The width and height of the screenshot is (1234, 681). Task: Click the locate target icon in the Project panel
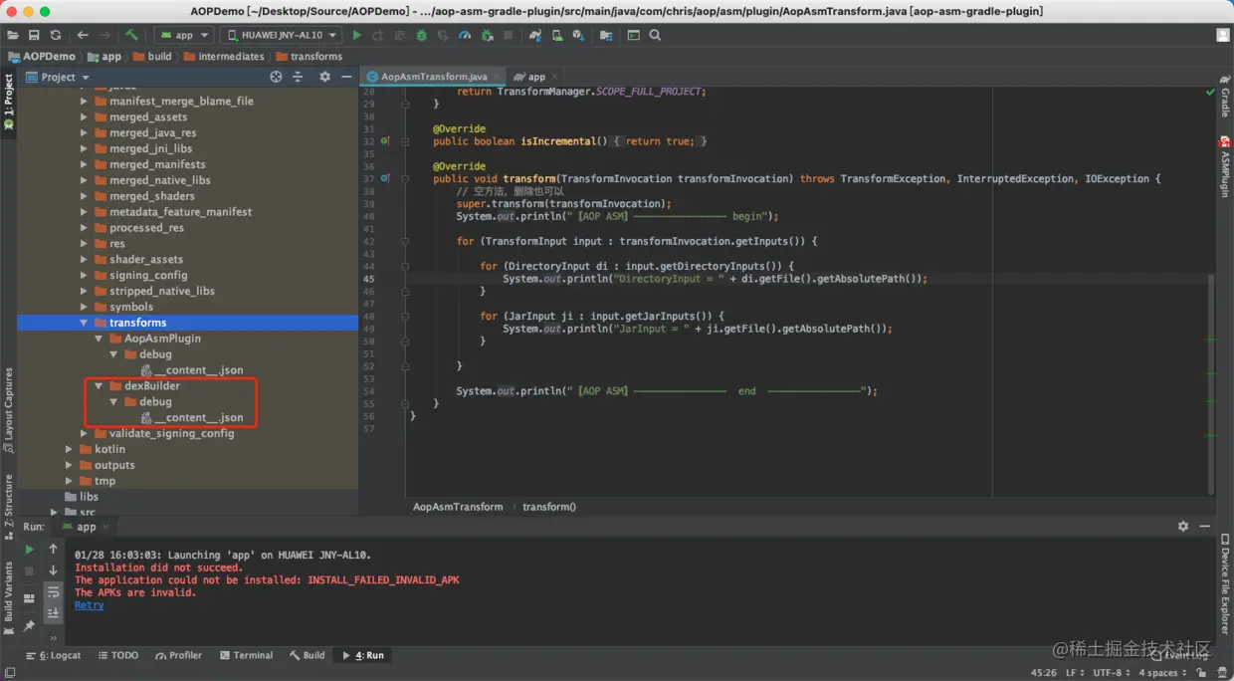[276, 77]
